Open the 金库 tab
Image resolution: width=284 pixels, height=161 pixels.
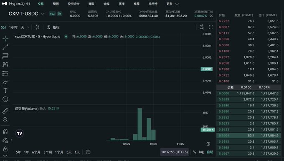coord(106,4)
